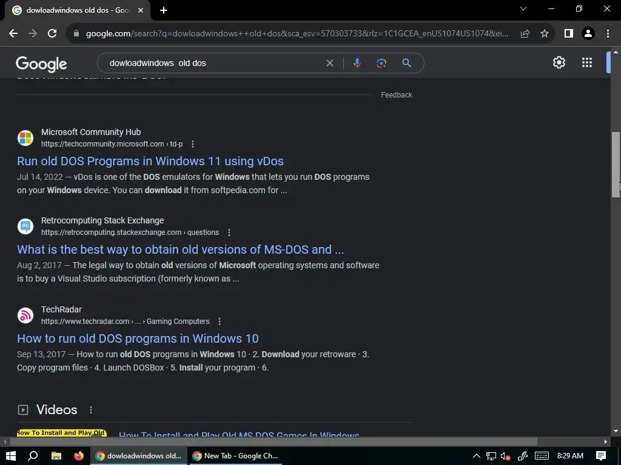This screenshot has width=621, height=465.
Task: Switch to dowloadwindows old Chrome taskbar window
Action: click(139, 456)
